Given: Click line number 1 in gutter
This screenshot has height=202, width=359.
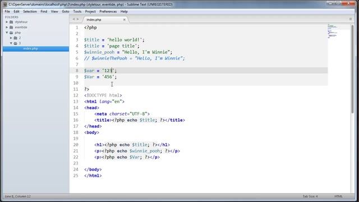Looking at the screenshot, I should point(77,27).
